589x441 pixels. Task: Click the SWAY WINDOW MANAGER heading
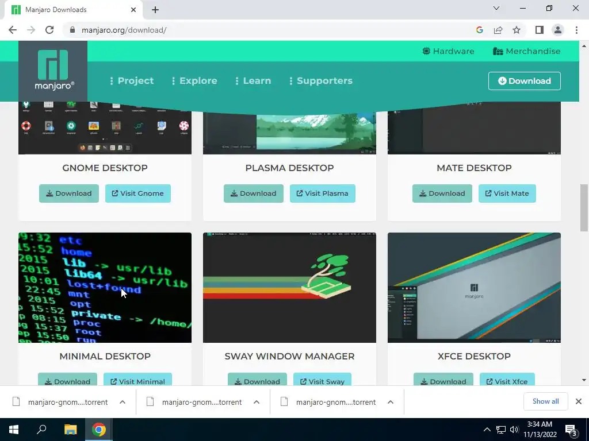(290, 356)
